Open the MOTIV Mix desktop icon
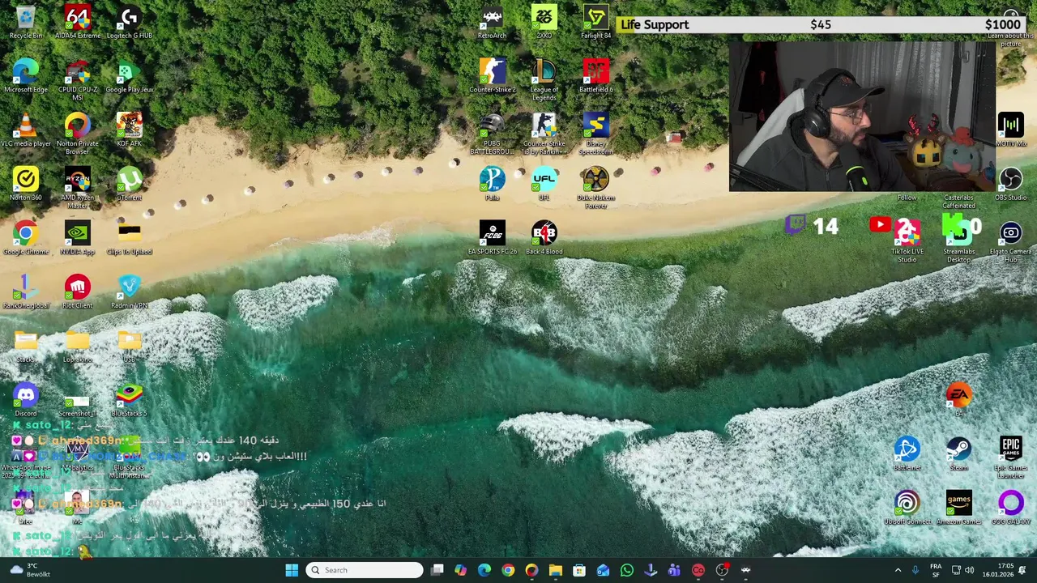This screenshot has width=1037, height=583. point(1010,130)
